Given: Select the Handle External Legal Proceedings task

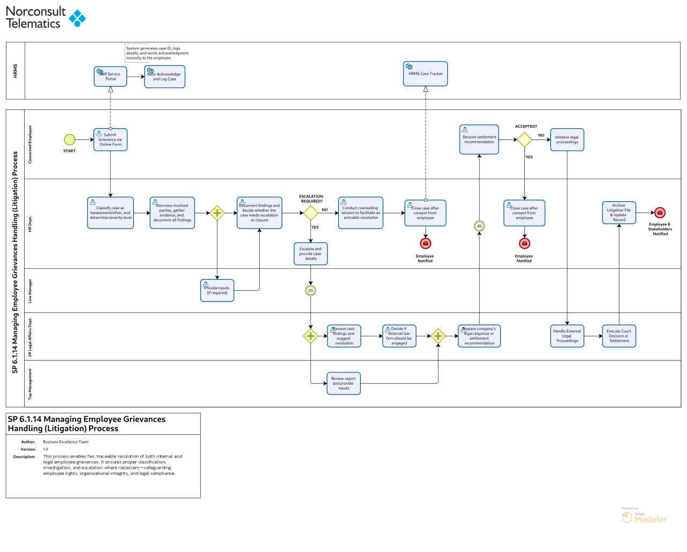Looking at the screenshot, I should 567,336.
